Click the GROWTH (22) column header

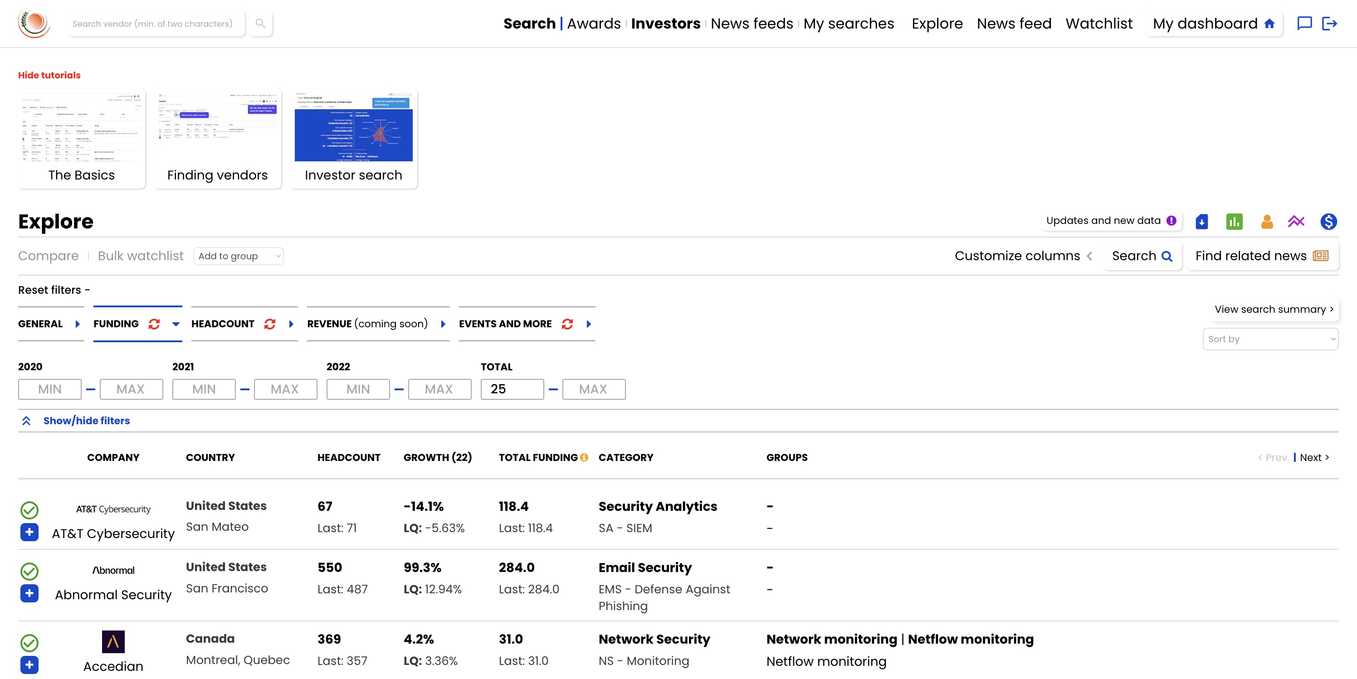(438, 457)
